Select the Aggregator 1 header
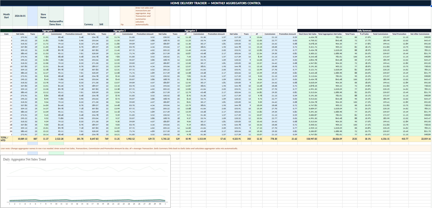Image resolution: width=432 pixels, height=208 pixels. tap(48, 30)
